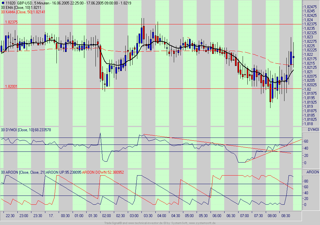Click the blue candlestick icon beside 11820 GBP-USD

tap(3, 3)
